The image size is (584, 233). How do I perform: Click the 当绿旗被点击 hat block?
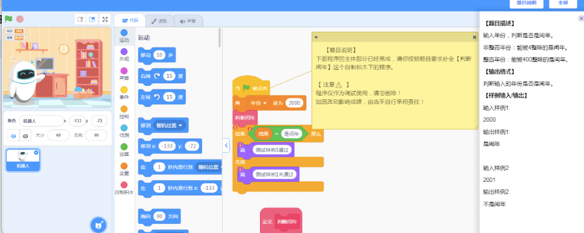coord(251,87)
